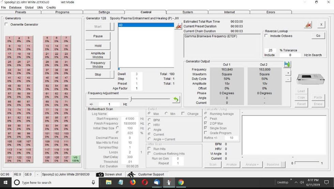Click the green save icon in Generator Output
Image resolution: width=334 pixels, height=189 pixels.
click(x=287, y=65)
